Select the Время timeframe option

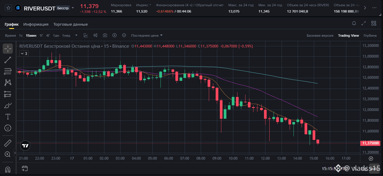(10, 35)
